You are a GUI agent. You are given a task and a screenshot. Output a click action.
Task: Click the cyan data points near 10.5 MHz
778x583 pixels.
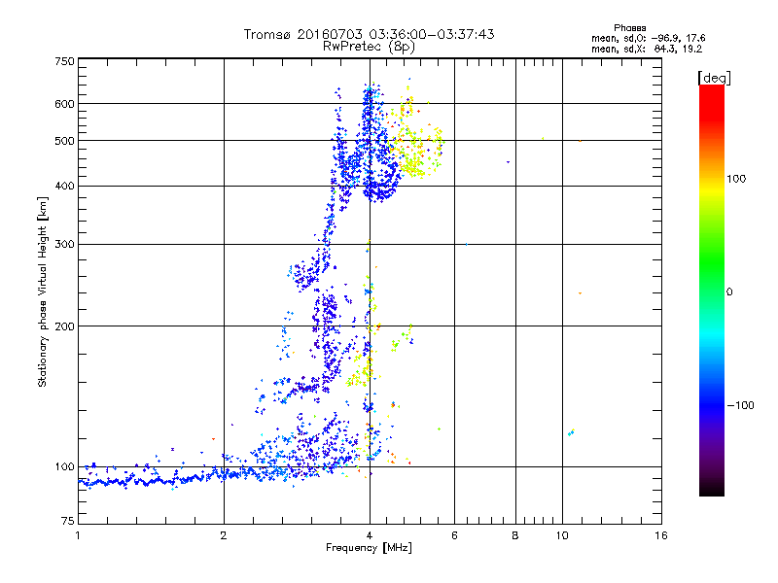571,432
